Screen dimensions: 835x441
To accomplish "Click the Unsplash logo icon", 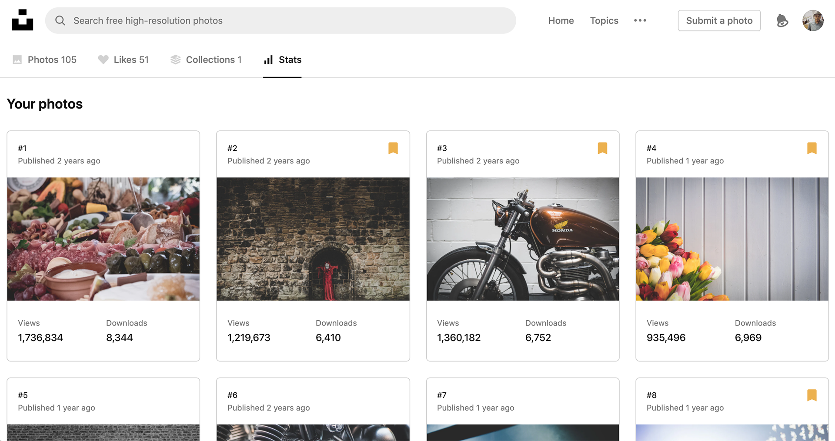I will [x=23, y=20].
